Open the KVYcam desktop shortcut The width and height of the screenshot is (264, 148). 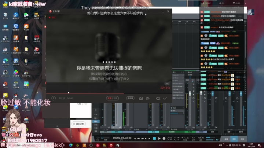(x=5, y=50)
